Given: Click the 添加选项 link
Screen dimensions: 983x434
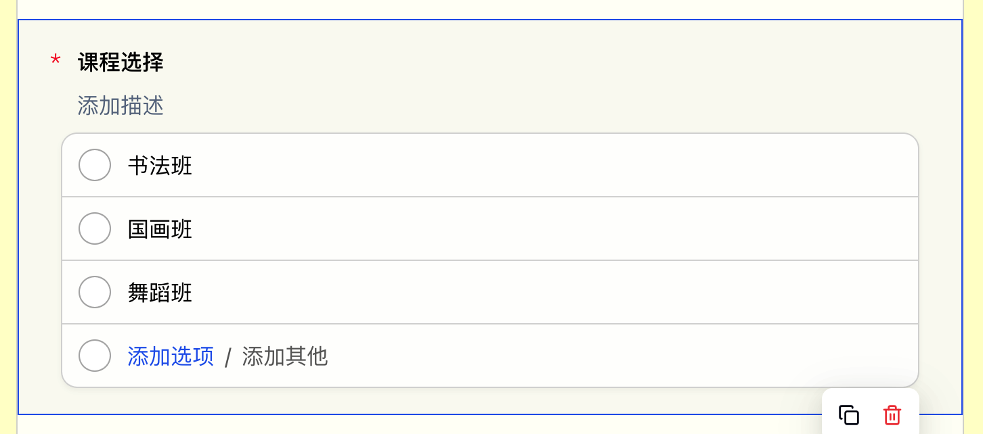Looking at the screenshot, I should click(171, 356).
